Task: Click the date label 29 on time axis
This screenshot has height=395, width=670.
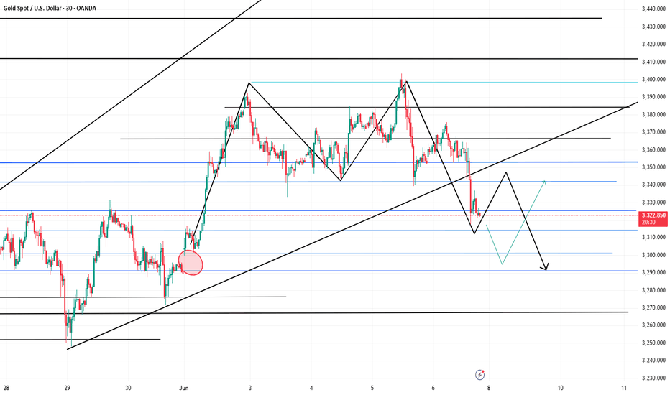Action: [67, 388]
